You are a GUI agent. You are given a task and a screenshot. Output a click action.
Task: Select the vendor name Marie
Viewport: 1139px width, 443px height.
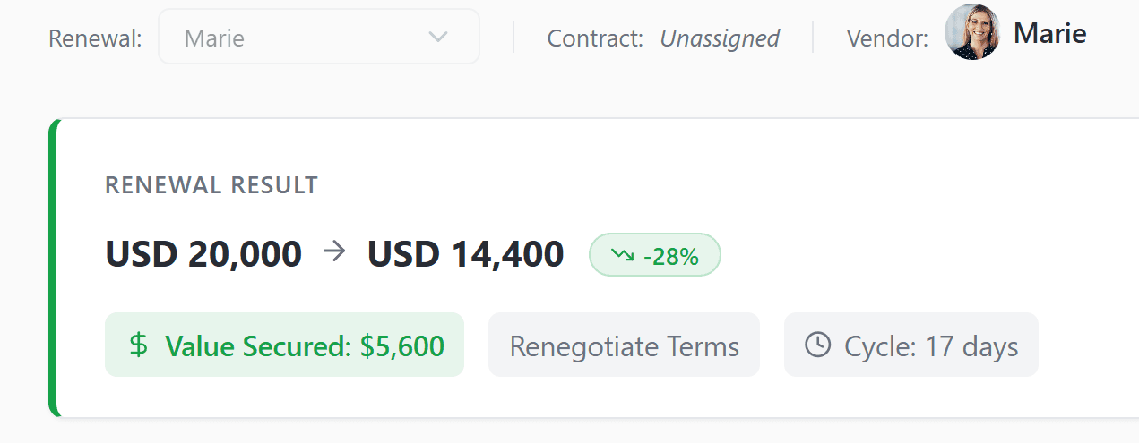tap(1049, 34)
